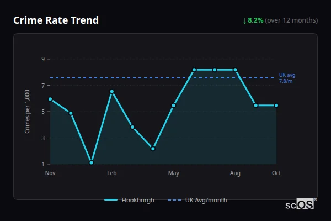
Task: Click the Oct data point on line
Action: click(x=276, y=106)
